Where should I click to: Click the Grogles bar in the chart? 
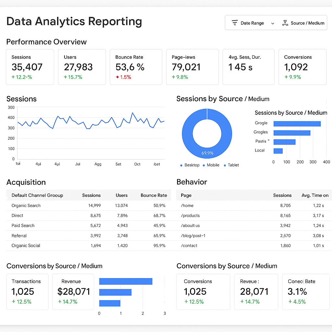point(292,133)
